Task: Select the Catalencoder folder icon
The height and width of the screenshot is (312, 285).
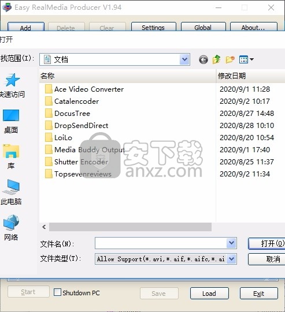Action: click(49, 102)
